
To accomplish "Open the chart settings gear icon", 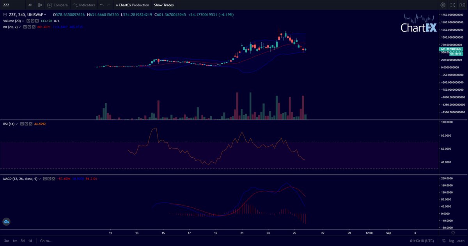I will click(443, 5).
